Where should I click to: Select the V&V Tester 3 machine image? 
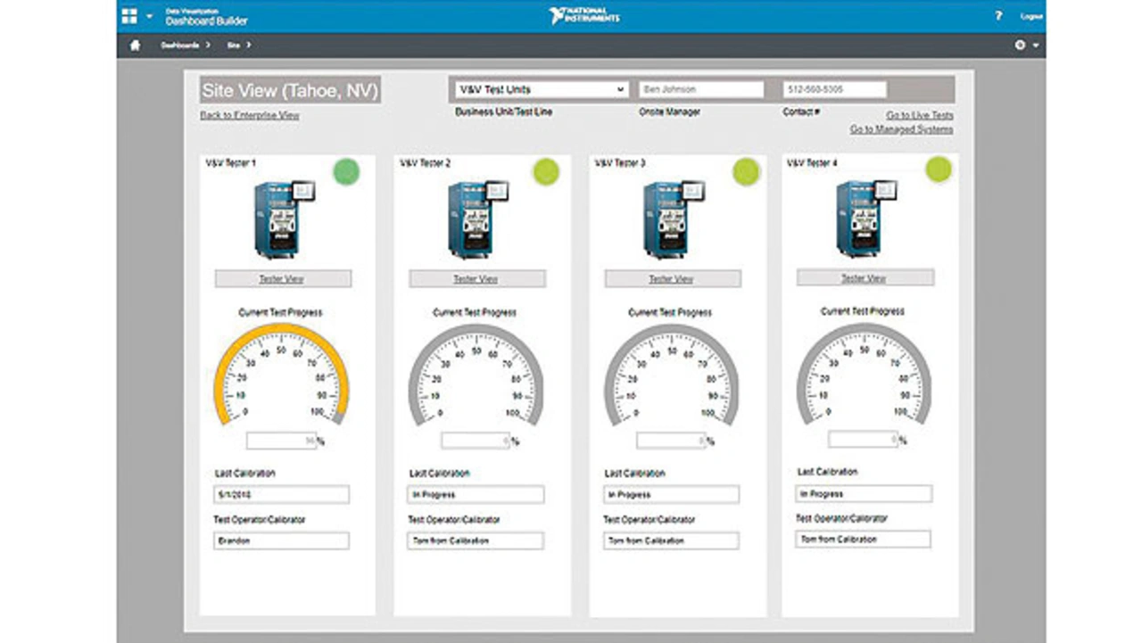674,218
